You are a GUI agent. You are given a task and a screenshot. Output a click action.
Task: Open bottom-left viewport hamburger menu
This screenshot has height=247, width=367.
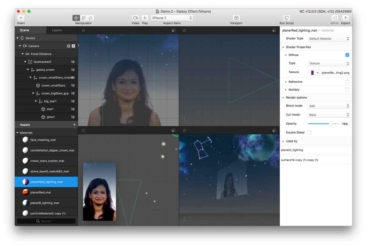pos(83,131)
